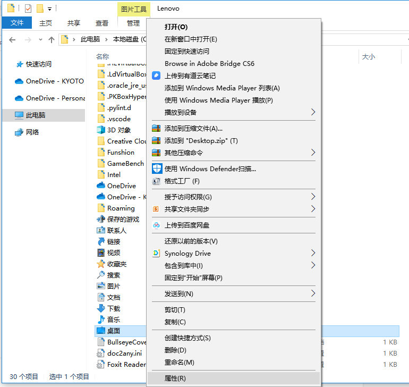Click the orange 共享文件夹同步 icon
This screenshot has width=409, height=387.
(x=156, y=209)
